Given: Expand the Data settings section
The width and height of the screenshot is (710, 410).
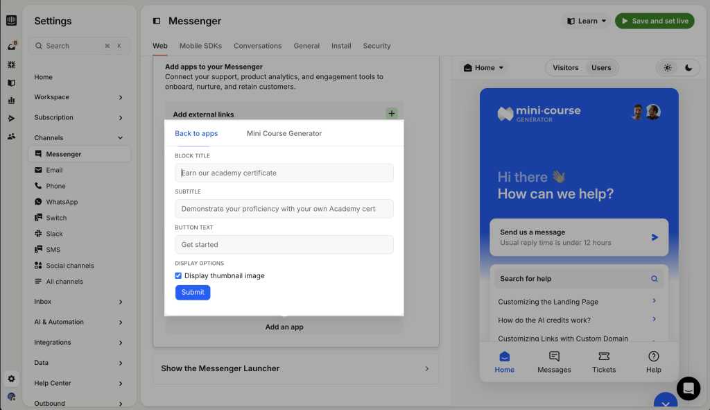Looking at the screenshot, I should (x=80, y=362).
